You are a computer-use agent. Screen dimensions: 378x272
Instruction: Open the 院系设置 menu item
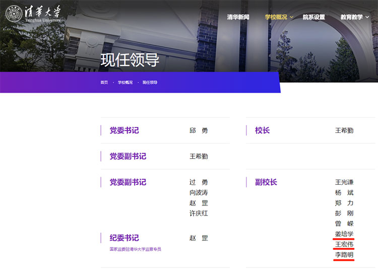(x=313, y=17)
